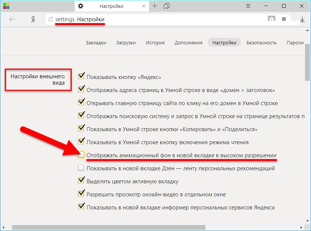Open the downloads arrow icon in toolbar
Viewport: 311px width, 231px height.
[302, 19]
